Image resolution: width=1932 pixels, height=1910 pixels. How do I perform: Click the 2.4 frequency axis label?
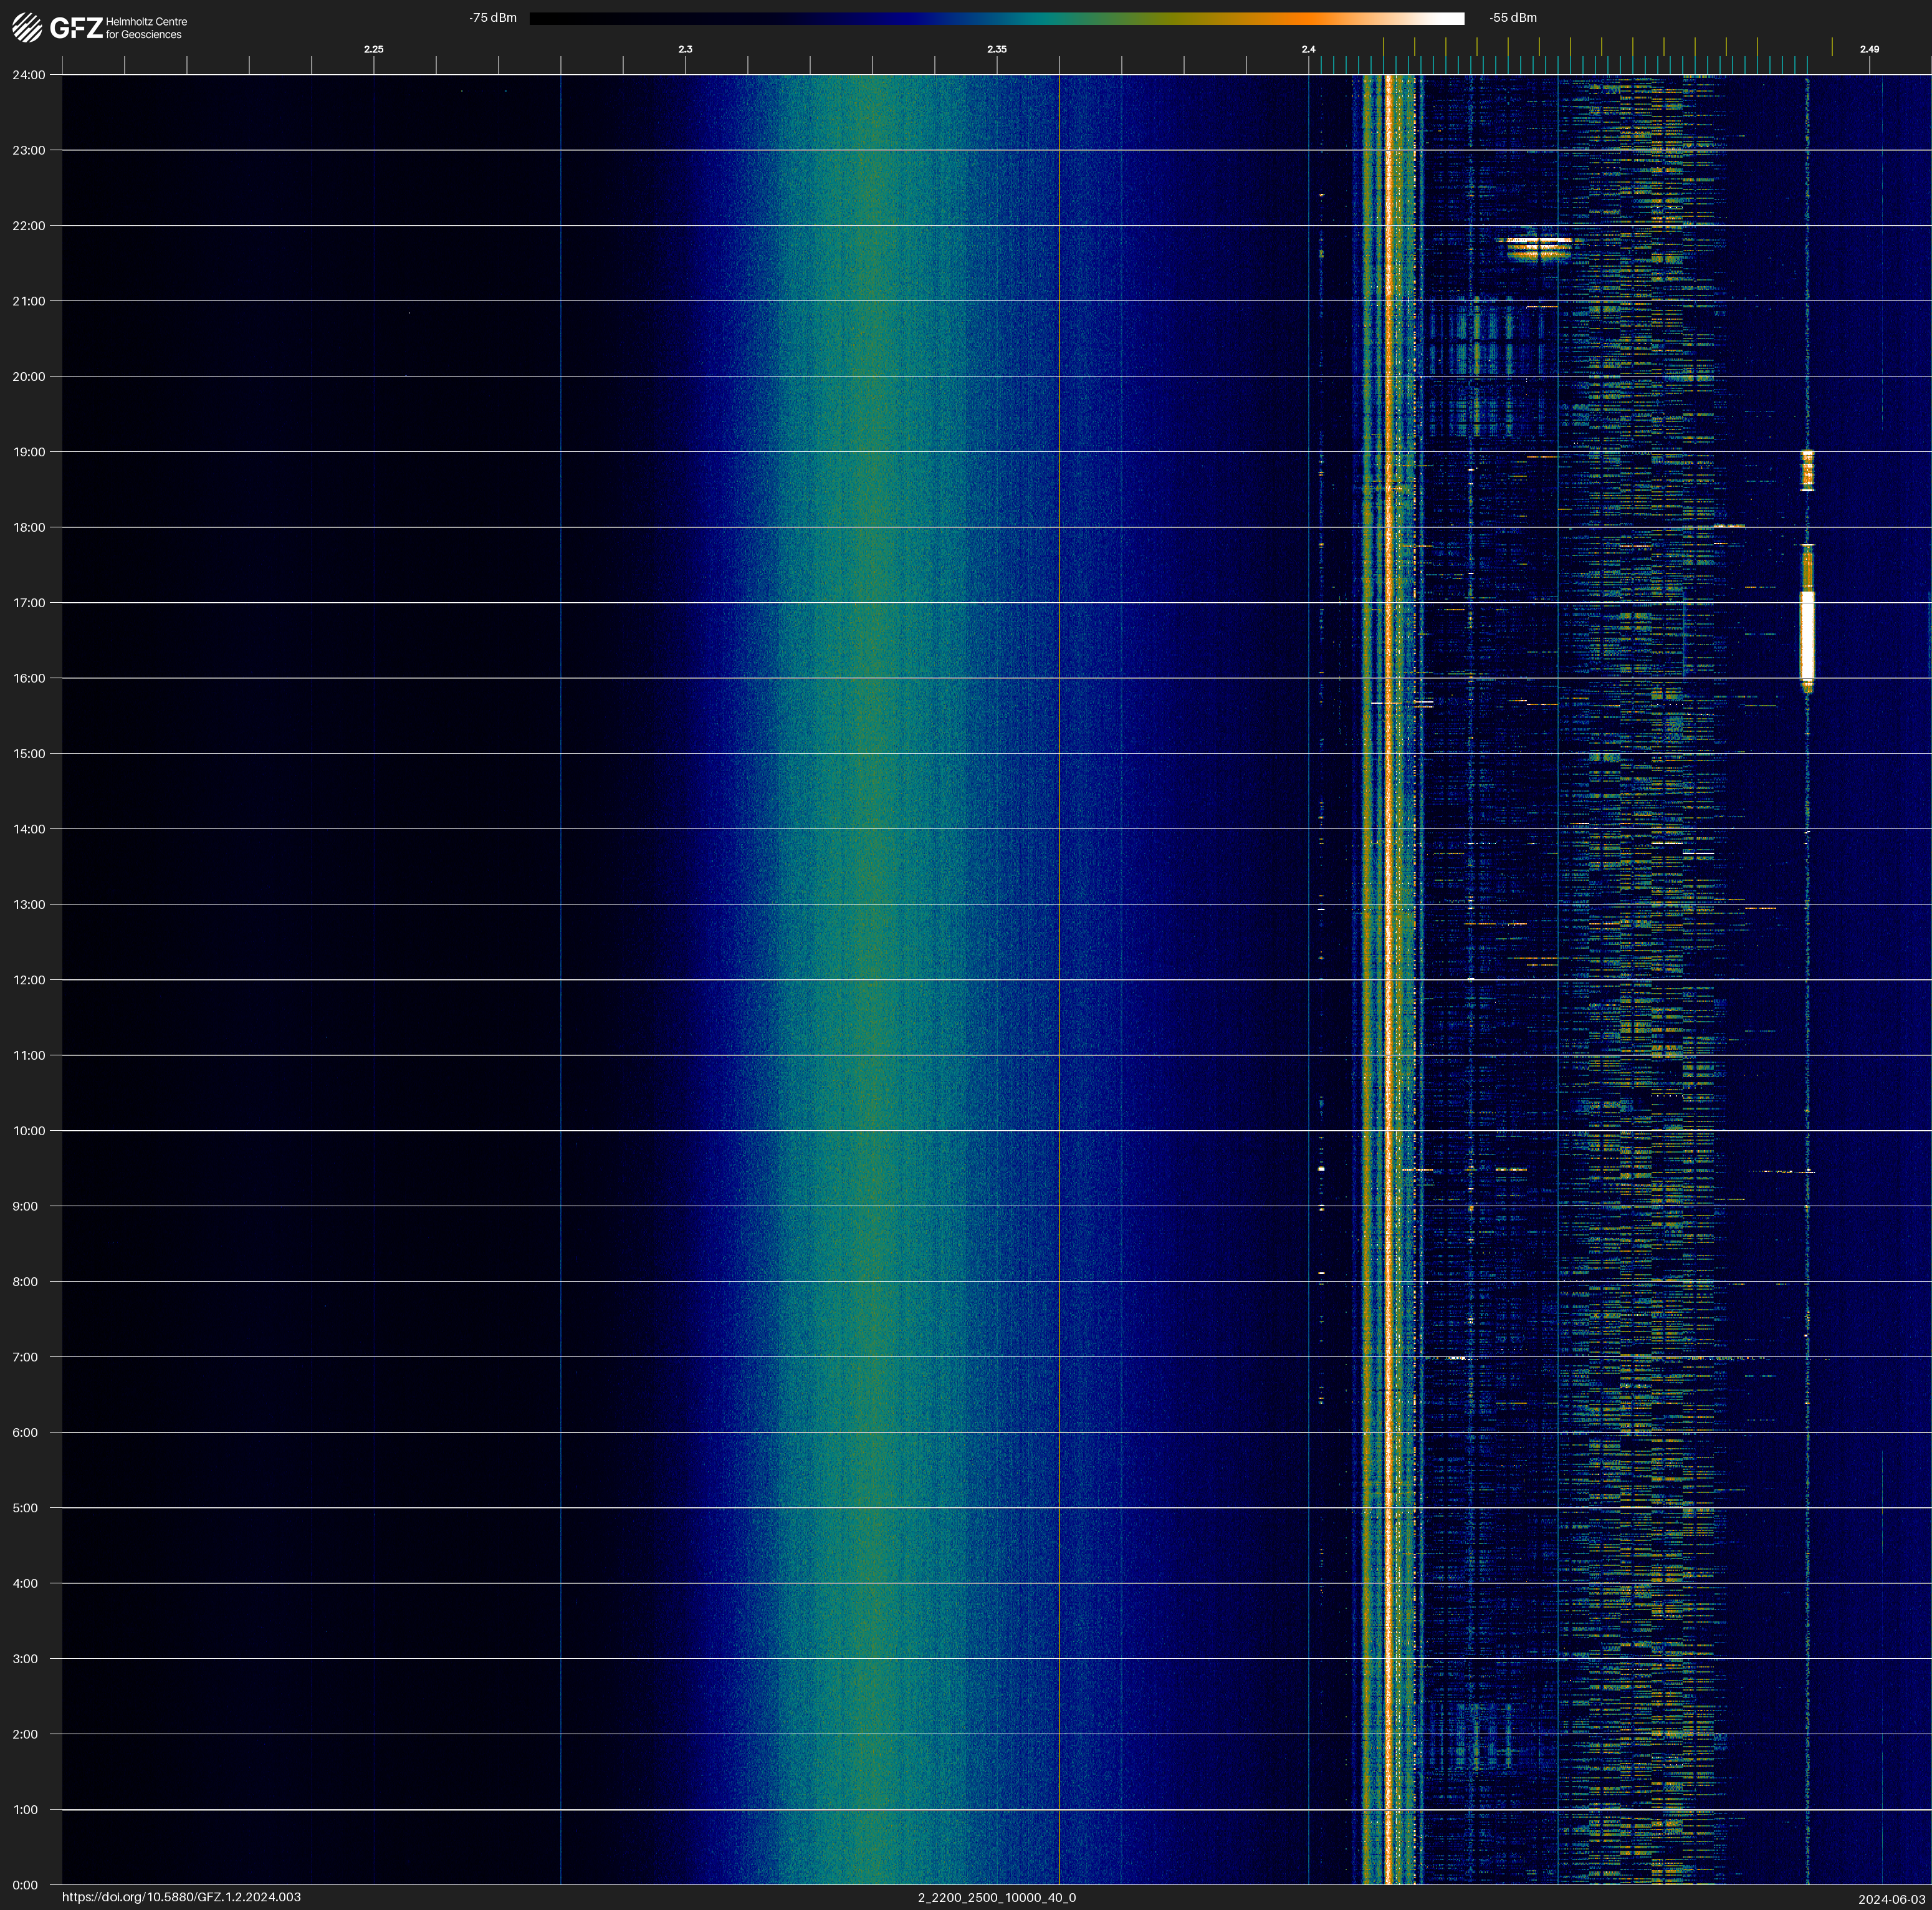coord(1308,49)
